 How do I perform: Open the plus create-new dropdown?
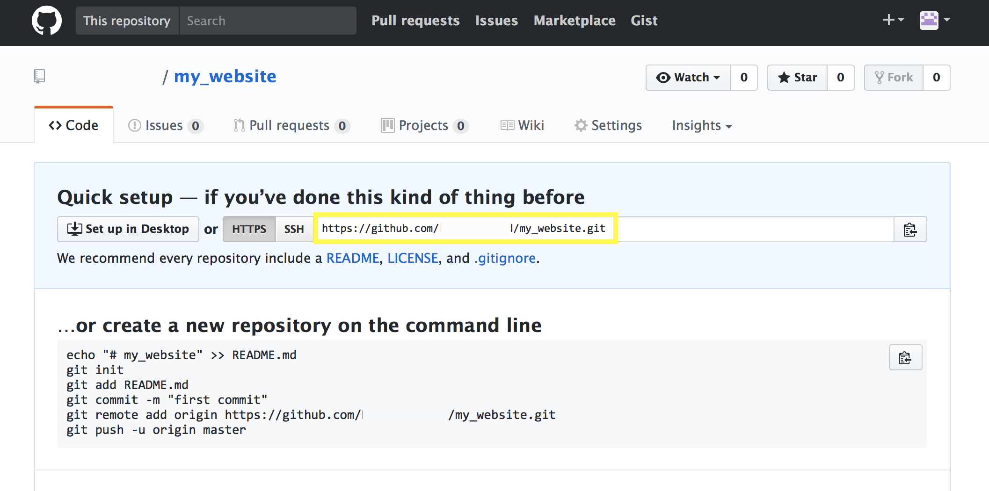coord(893,20)
